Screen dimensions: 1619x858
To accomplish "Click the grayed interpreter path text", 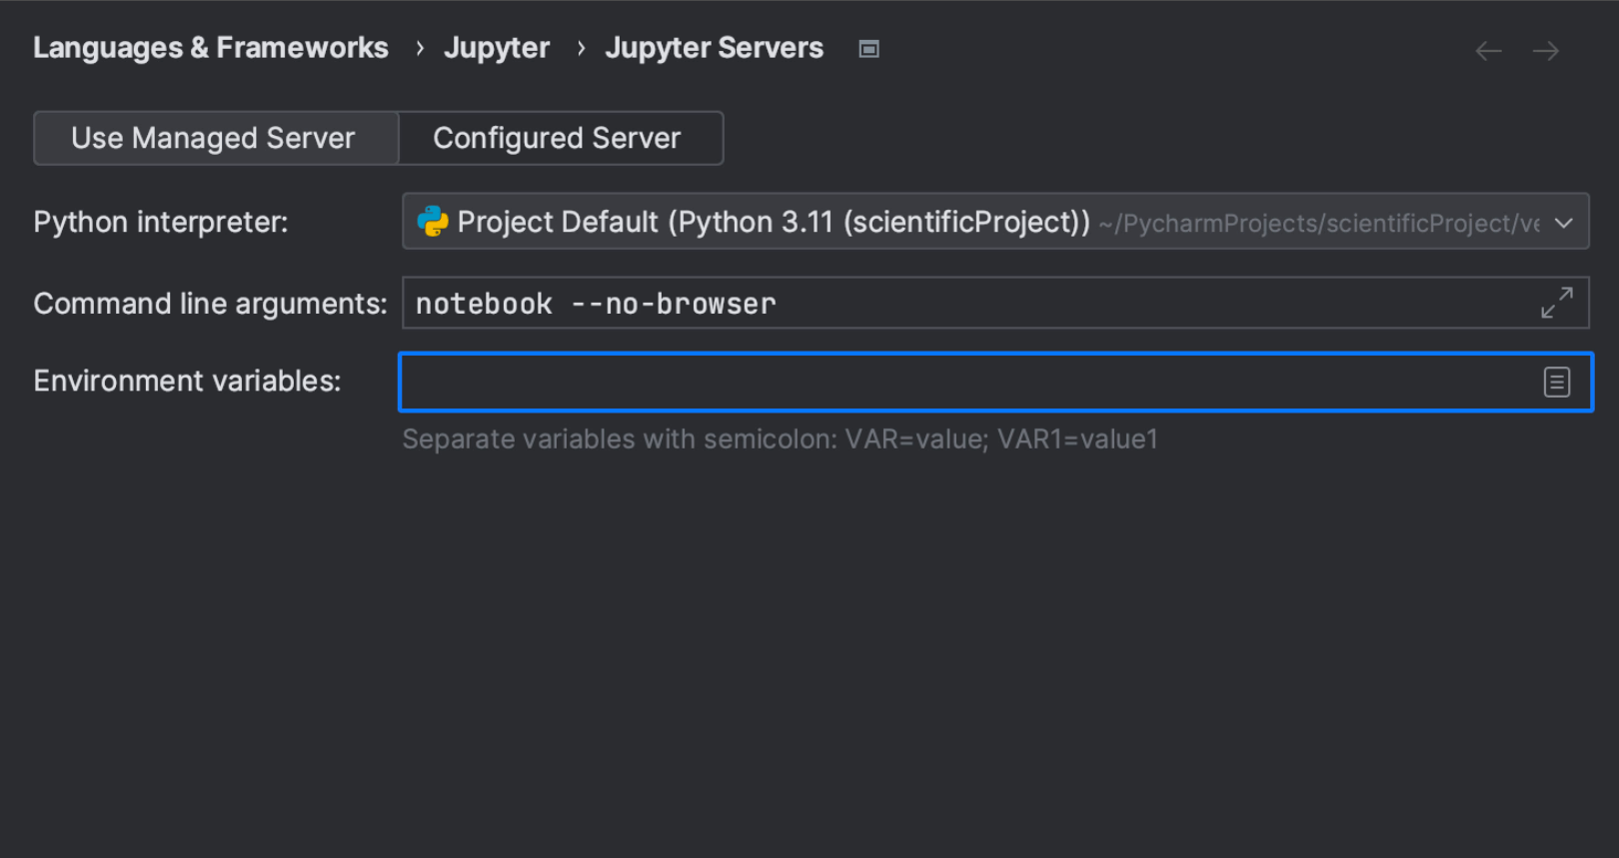I will click(x=1317, y=224).
